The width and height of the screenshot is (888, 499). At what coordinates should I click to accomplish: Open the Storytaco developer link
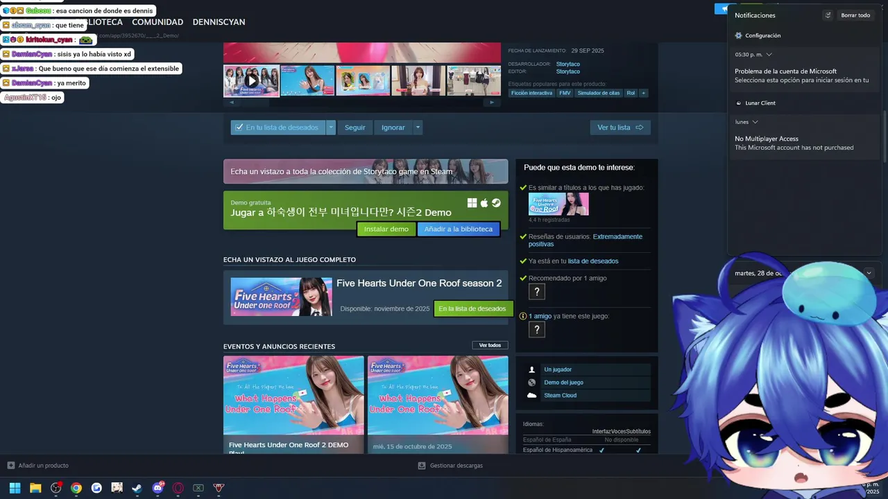(x=567, y=64)
